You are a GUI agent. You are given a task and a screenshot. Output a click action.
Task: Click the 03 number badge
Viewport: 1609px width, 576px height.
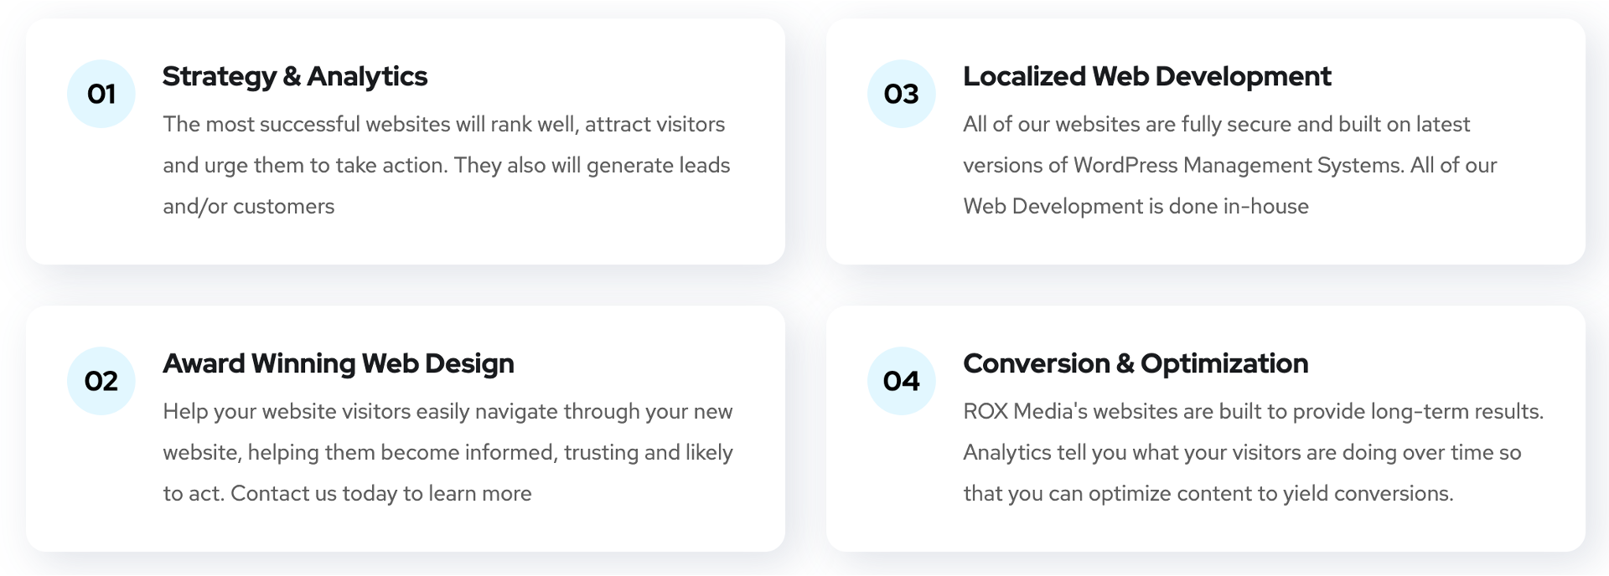click(x=902, y=94)
